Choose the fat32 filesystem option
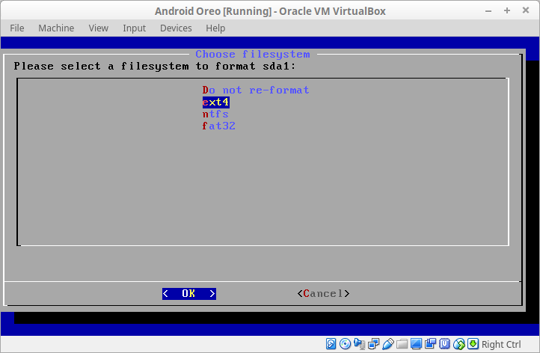540x353 pixels. 219,126
